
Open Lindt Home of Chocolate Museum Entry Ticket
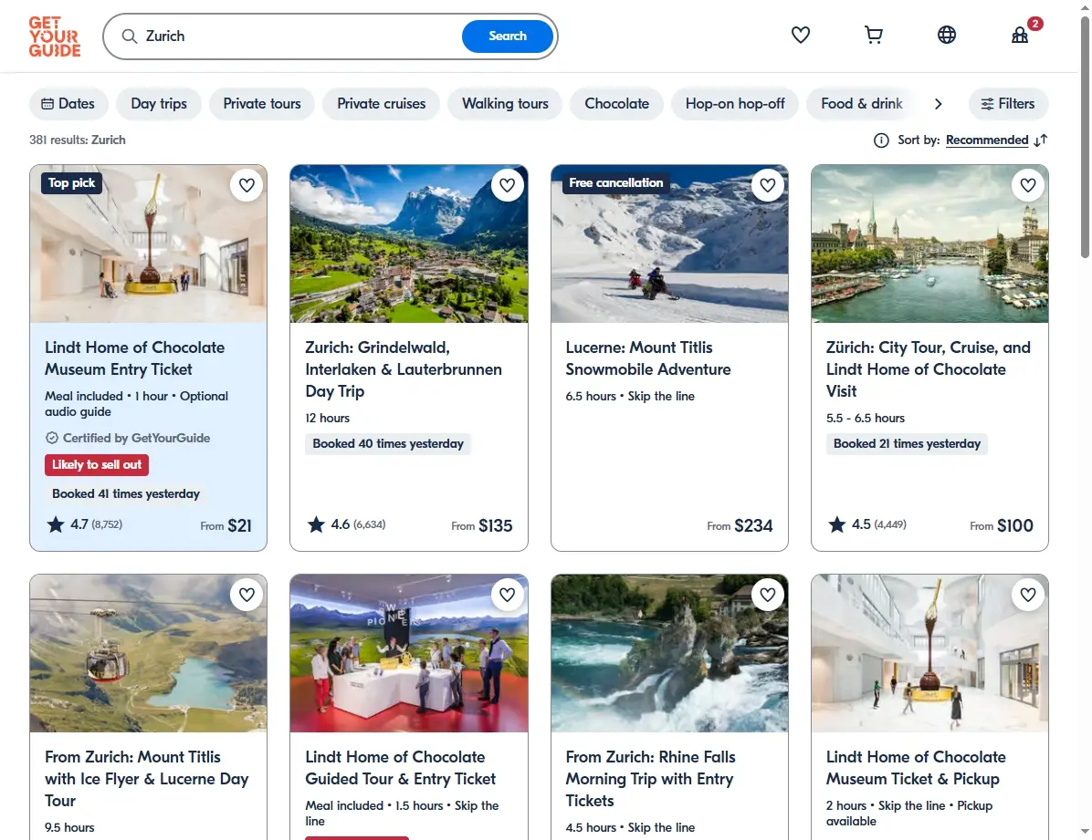tap(134, 358)
